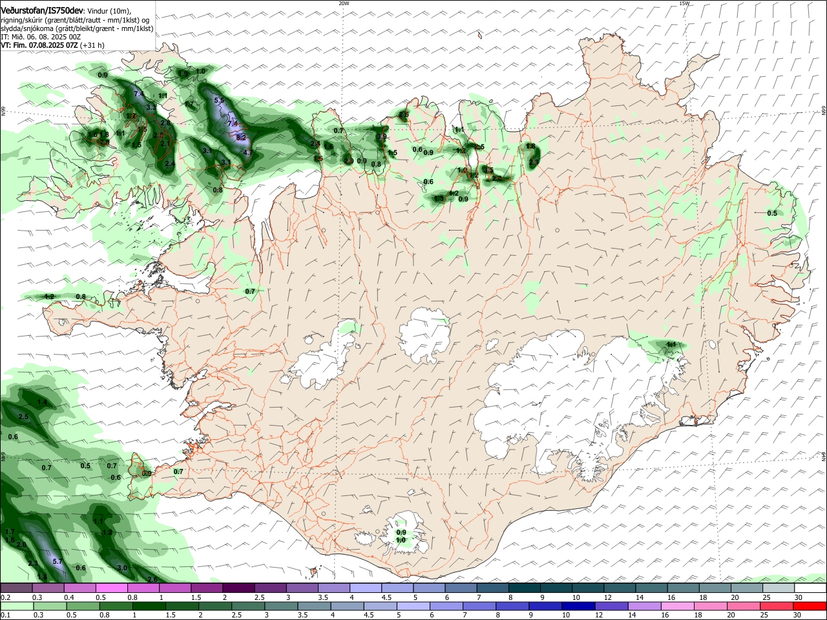
Task: Select the bright red lower swatch at 30
Action: pos(811,606)
